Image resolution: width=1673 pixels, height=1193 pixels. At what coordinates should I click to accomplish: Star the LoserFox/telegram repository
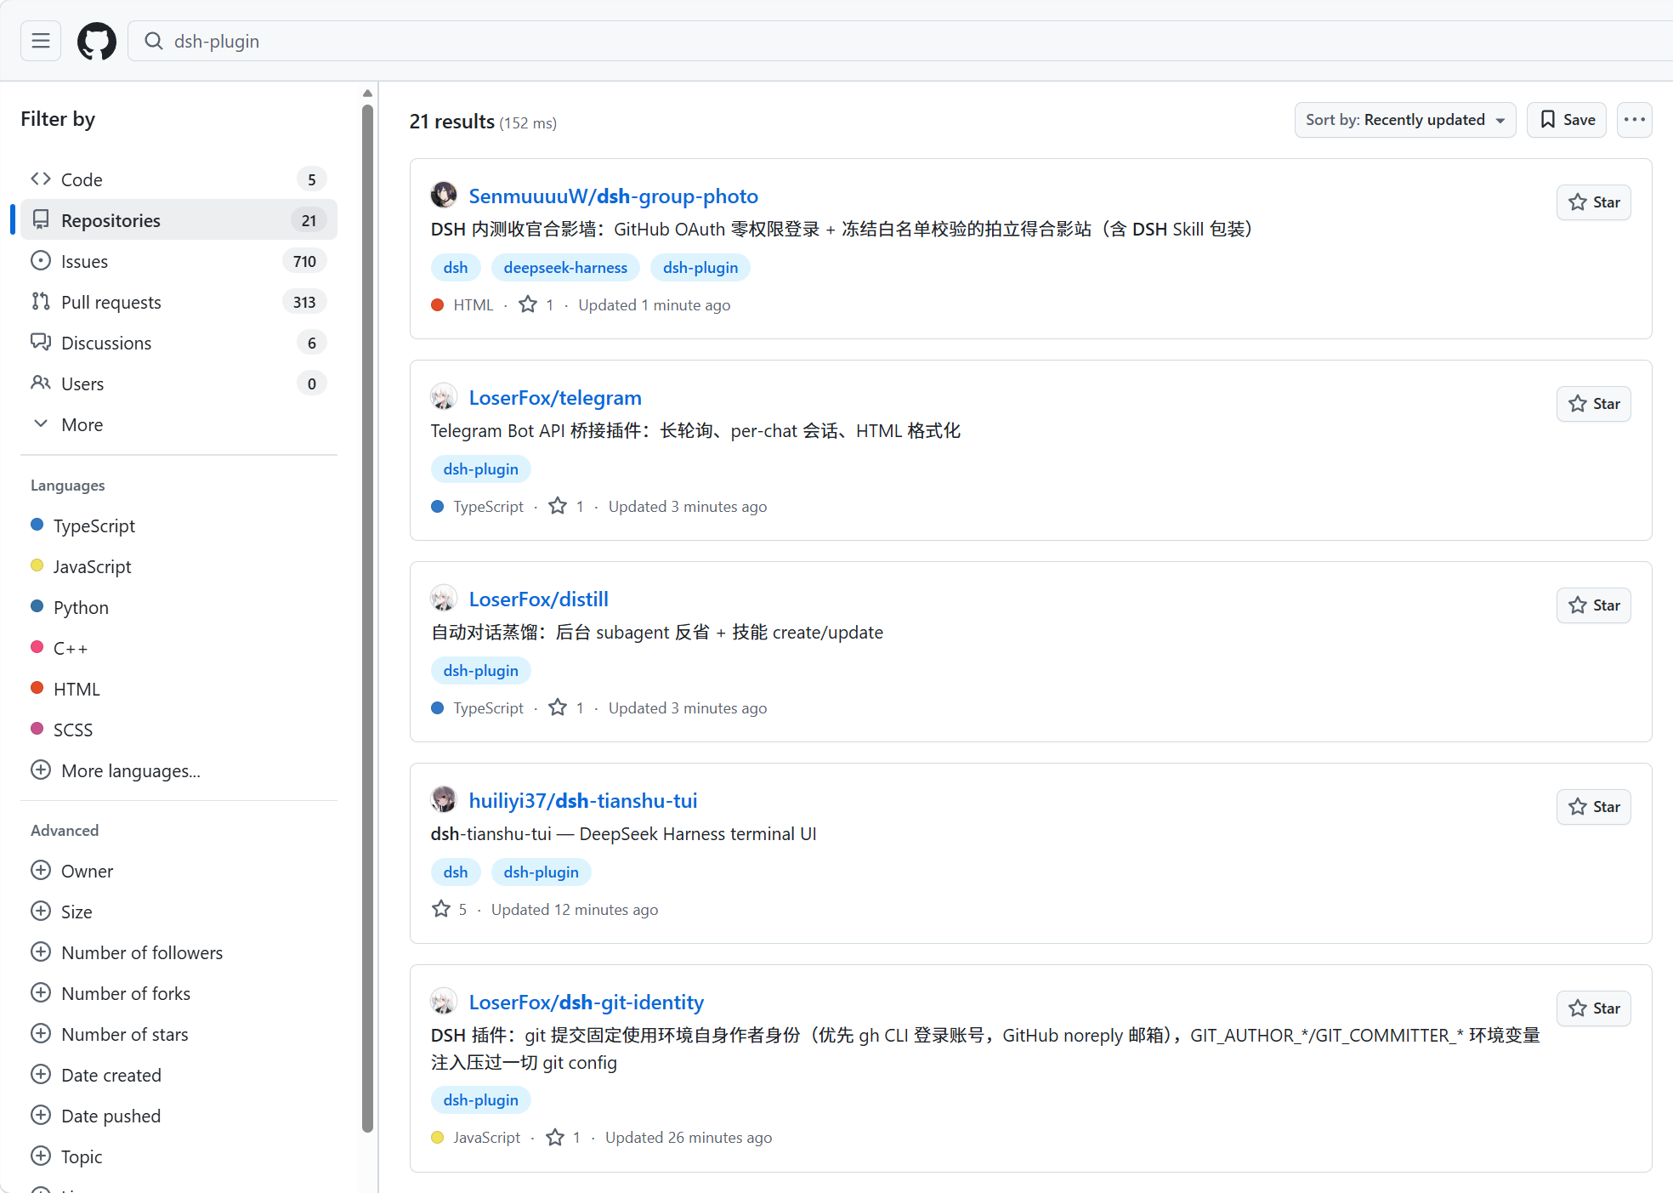click(x=1594, y=404)
